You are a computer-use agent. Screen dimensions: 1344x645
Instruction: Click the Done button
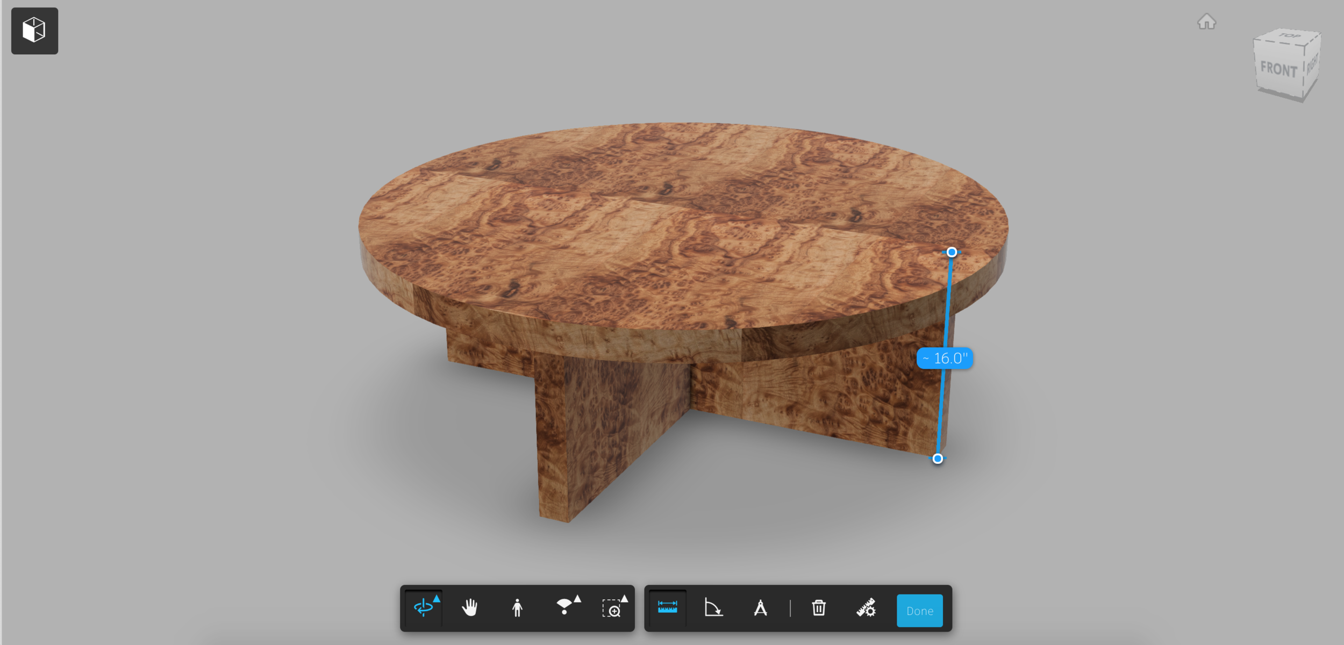coord(919,611)
